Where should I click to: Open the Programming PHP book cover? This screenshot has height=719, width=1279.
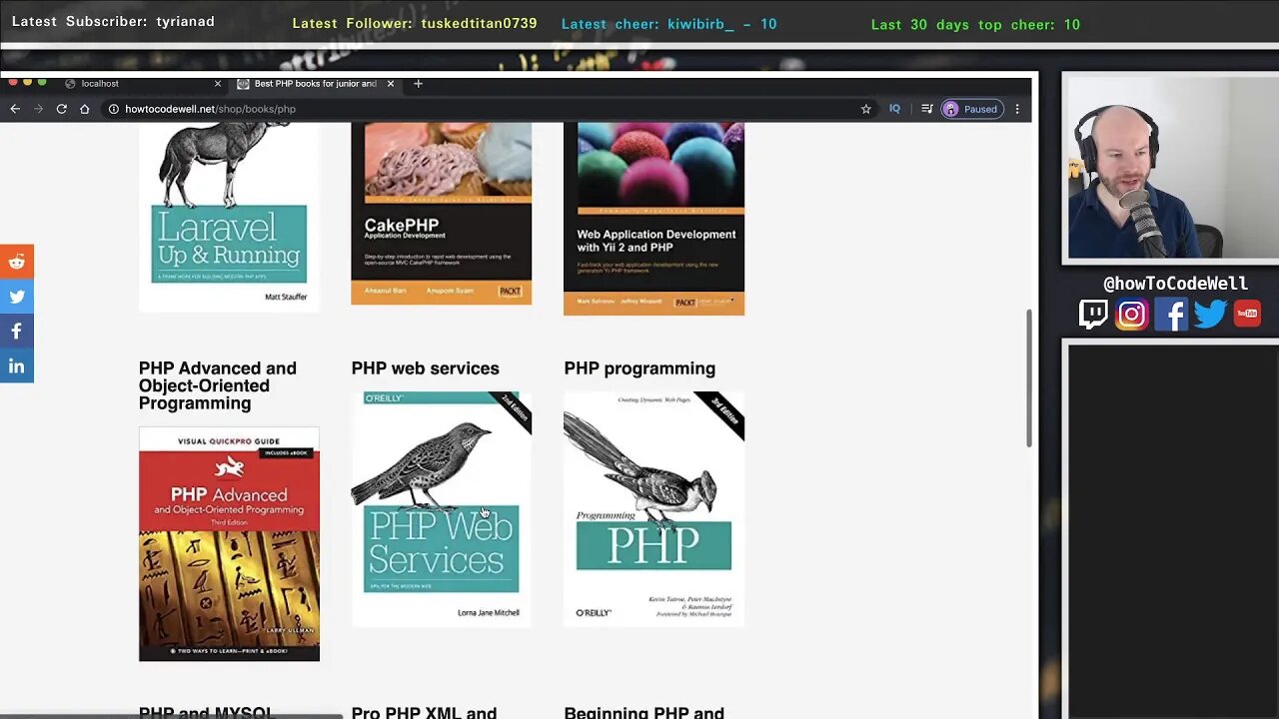coord(653,509)
